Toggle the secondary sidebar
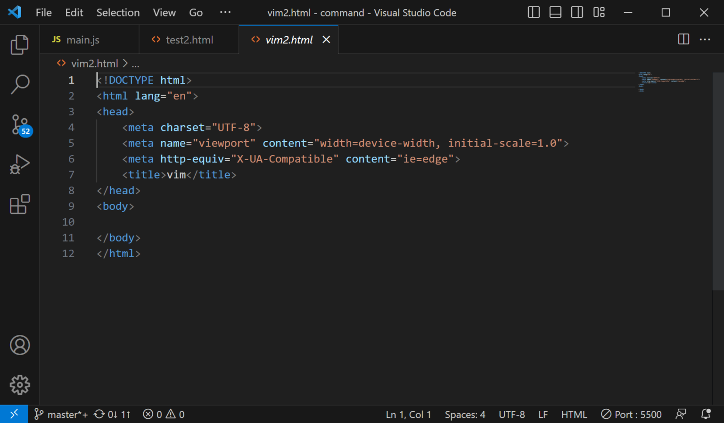724x423 pixels. click(x=577, y=12)
